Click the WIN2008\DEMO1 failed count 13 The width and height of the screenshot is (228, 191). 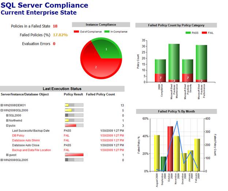[122, 105]
